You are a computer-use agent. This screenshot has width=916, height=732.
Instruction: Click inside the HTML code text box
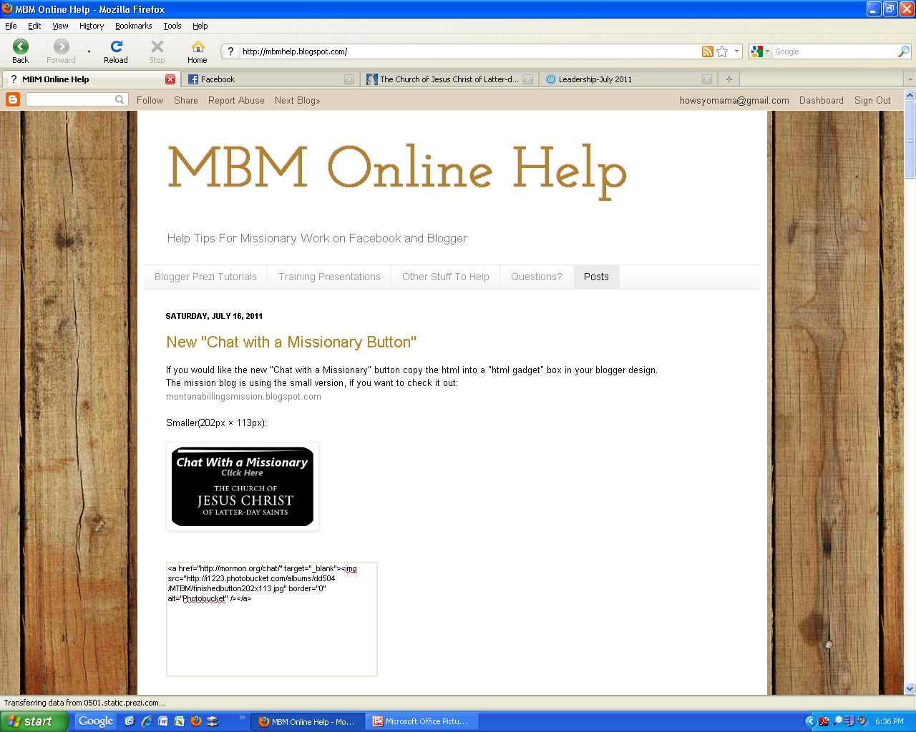pyautogui.click(x=272, y=619)
